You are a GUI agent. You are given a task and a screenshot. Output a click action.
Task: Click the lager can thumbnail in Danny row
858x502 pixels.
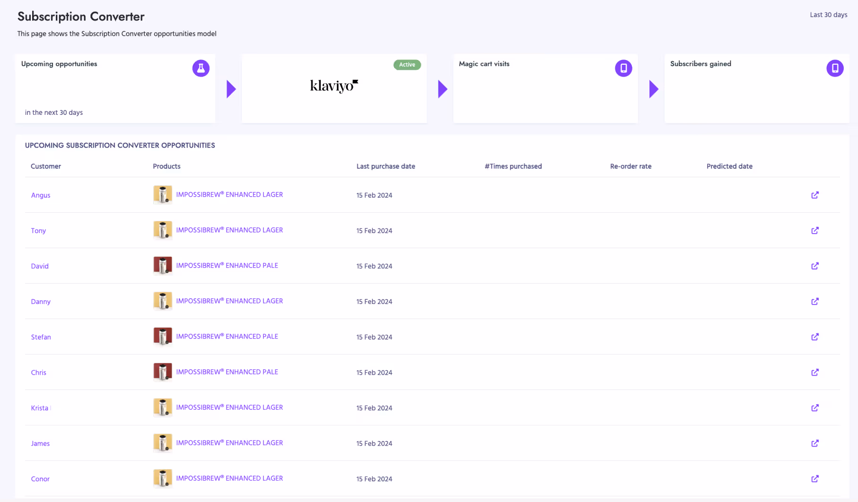coord(163,301)
